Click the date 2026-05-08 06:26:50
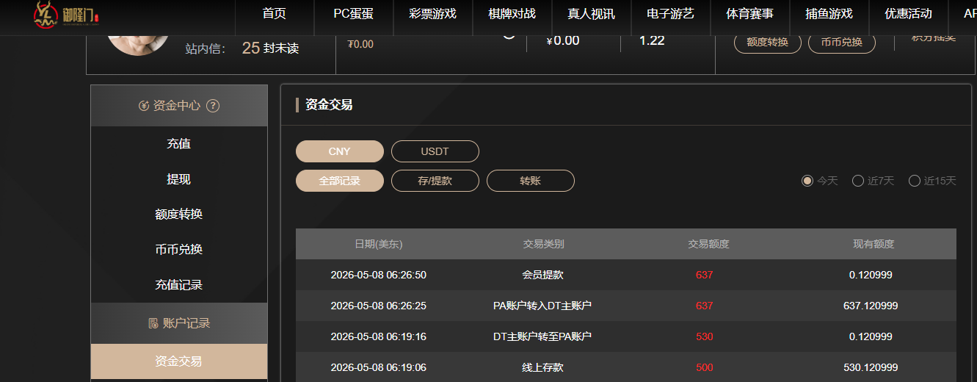Screen dimensions: 977x382 click(x=379, y=275)
